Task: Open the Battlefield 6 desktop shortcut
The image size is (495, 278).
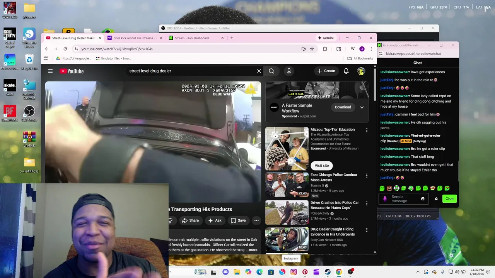Action: (x=10, y=114)
